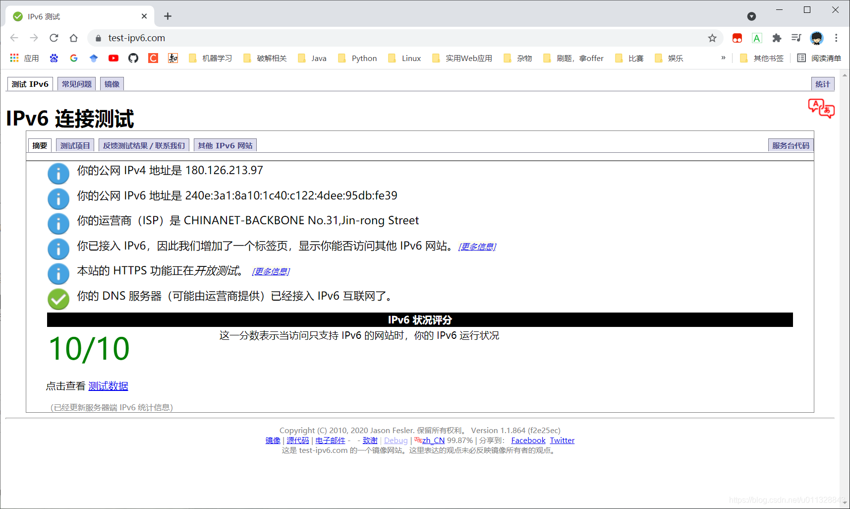The width and height of the screenshot is (850, 509).
Task: Open the Google bookmark shortcut
Action: click(x=73, y=58)
